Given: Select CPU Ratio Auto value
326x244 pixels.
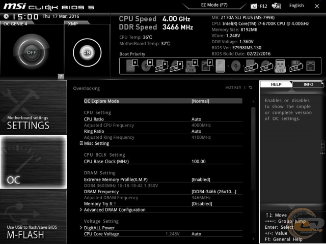Looking at the screenshot, I should (196, 119).
